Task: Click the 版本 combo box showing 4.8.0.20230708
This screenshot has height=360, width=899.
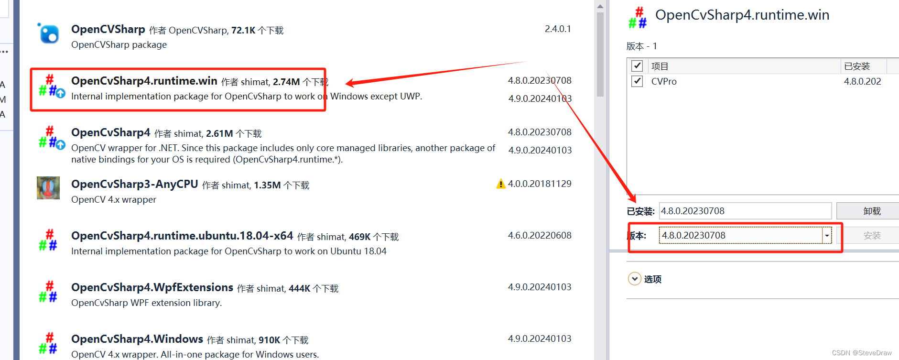Action: pyautogui.click(x=745, y=235)
